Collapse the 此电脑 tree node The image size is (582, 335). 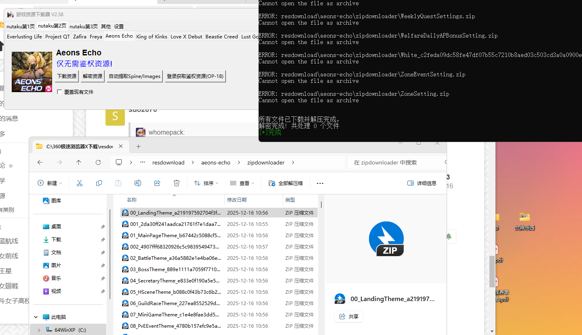[x=36, y=317]
